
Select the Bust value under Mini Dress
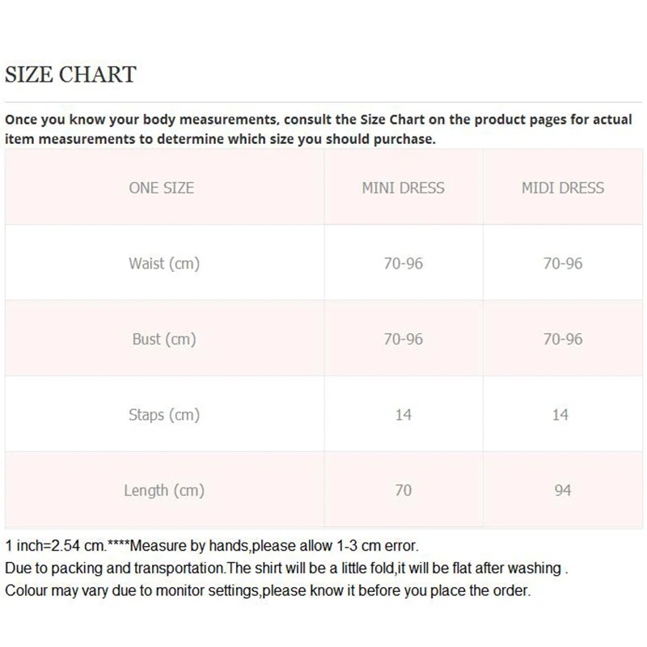[403, 339]
